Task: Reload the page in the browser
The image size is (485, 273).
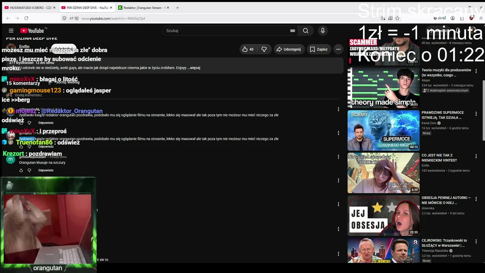Action: tap(26, 18)
